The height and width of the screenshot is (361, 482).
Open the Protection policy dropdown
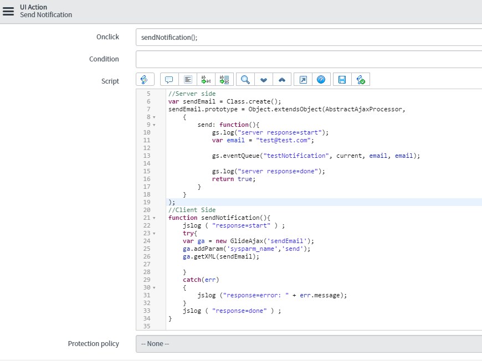309,344
